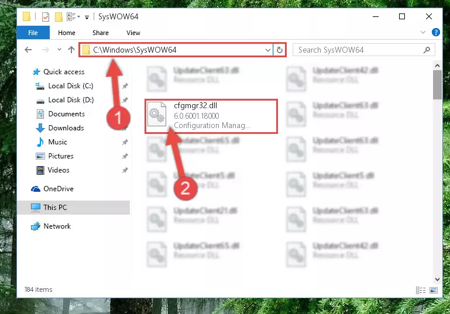450x314 pixels.
Task: Click the pin icon beside Local Disk (C:)
Action: coord(125,86)
